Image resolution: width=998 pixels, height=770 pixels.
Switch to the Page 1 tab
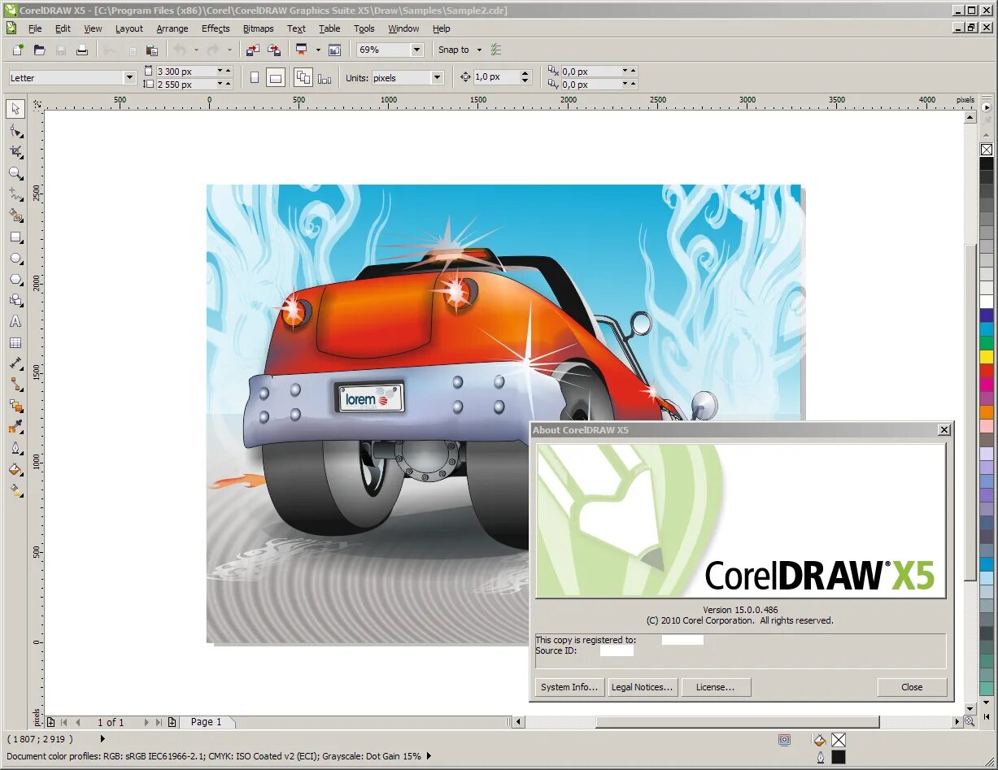(206, 722)
